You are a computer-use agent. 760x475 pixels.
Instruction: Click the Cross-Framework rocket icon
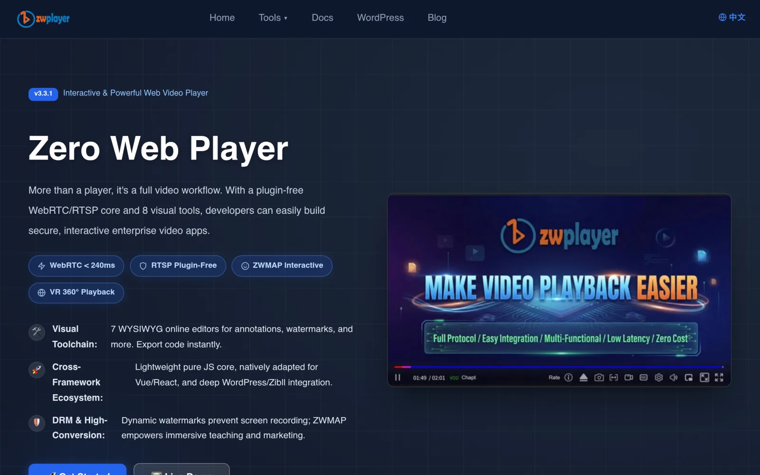click(x=37, y=370)
